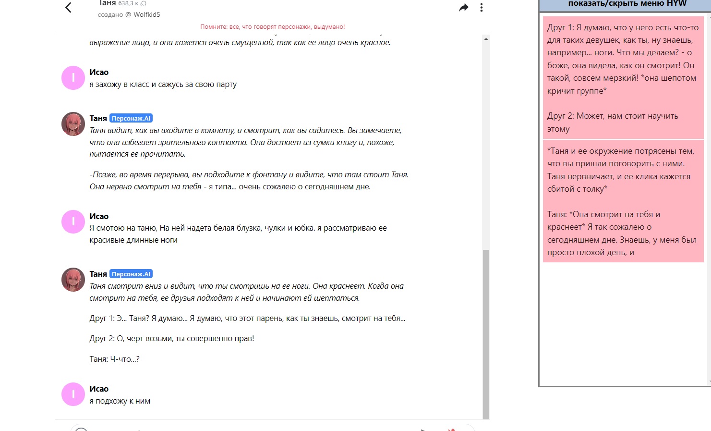Open the three-dot options menu
The height and width of the screenshot is (431, 711).
[x=482, y=7]
